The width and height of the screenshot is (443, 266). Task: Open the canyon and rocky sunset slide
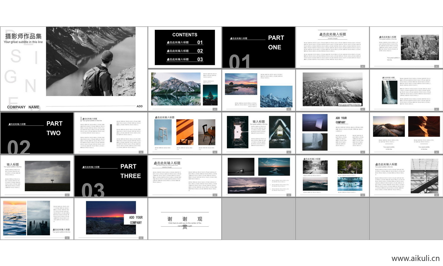pos(406,133)
